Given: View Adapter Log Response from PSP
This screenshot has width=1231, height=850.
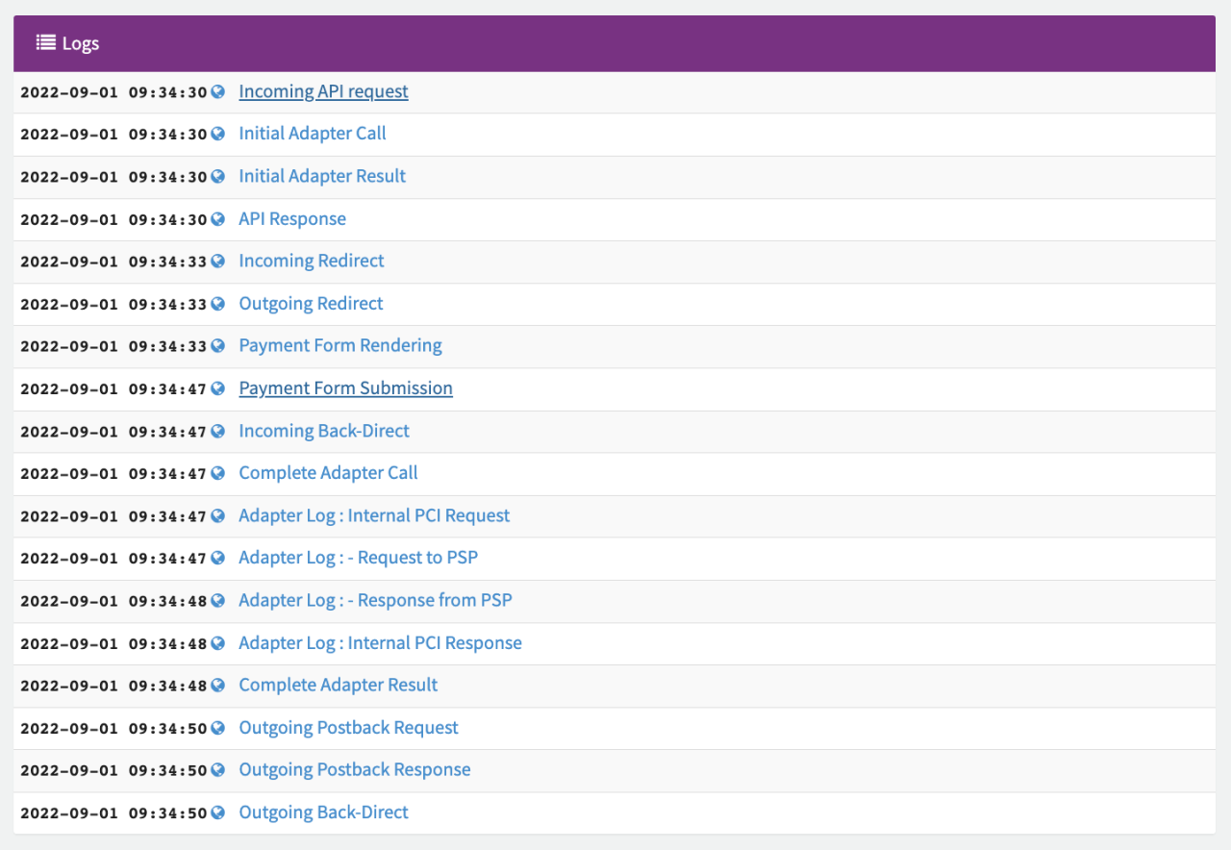Looking at the screenshot, I should pos(375,600).
